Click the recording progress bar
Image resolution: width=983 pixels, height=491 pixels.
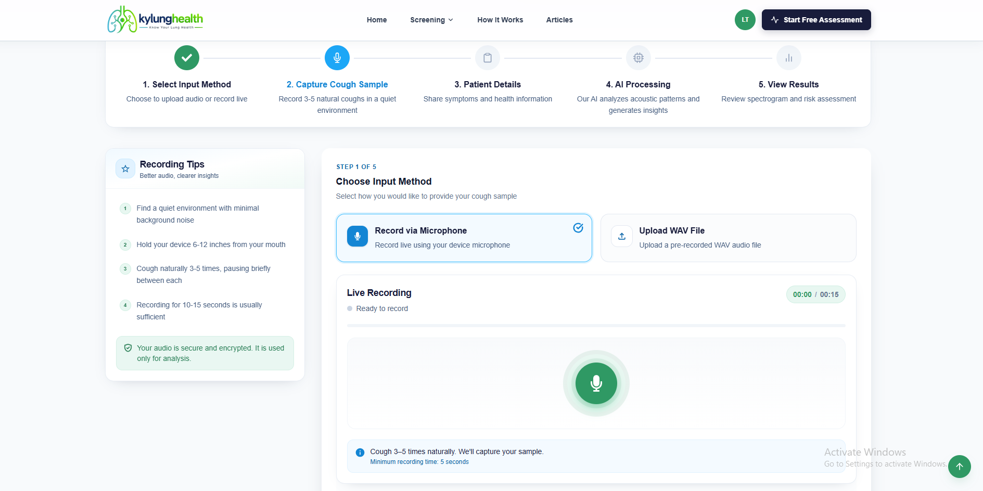pos(596,326)
